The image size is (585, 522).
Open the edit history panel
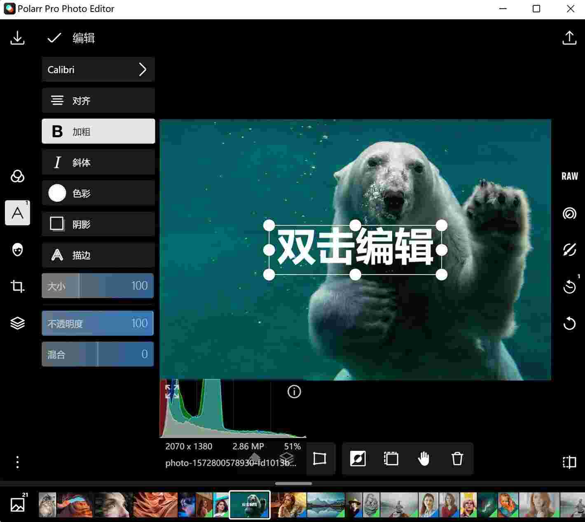pos(569,287)
